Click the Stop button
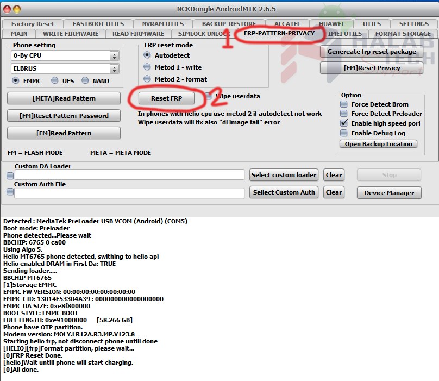Viewport: 439px width, 381px height. point(389,175)
